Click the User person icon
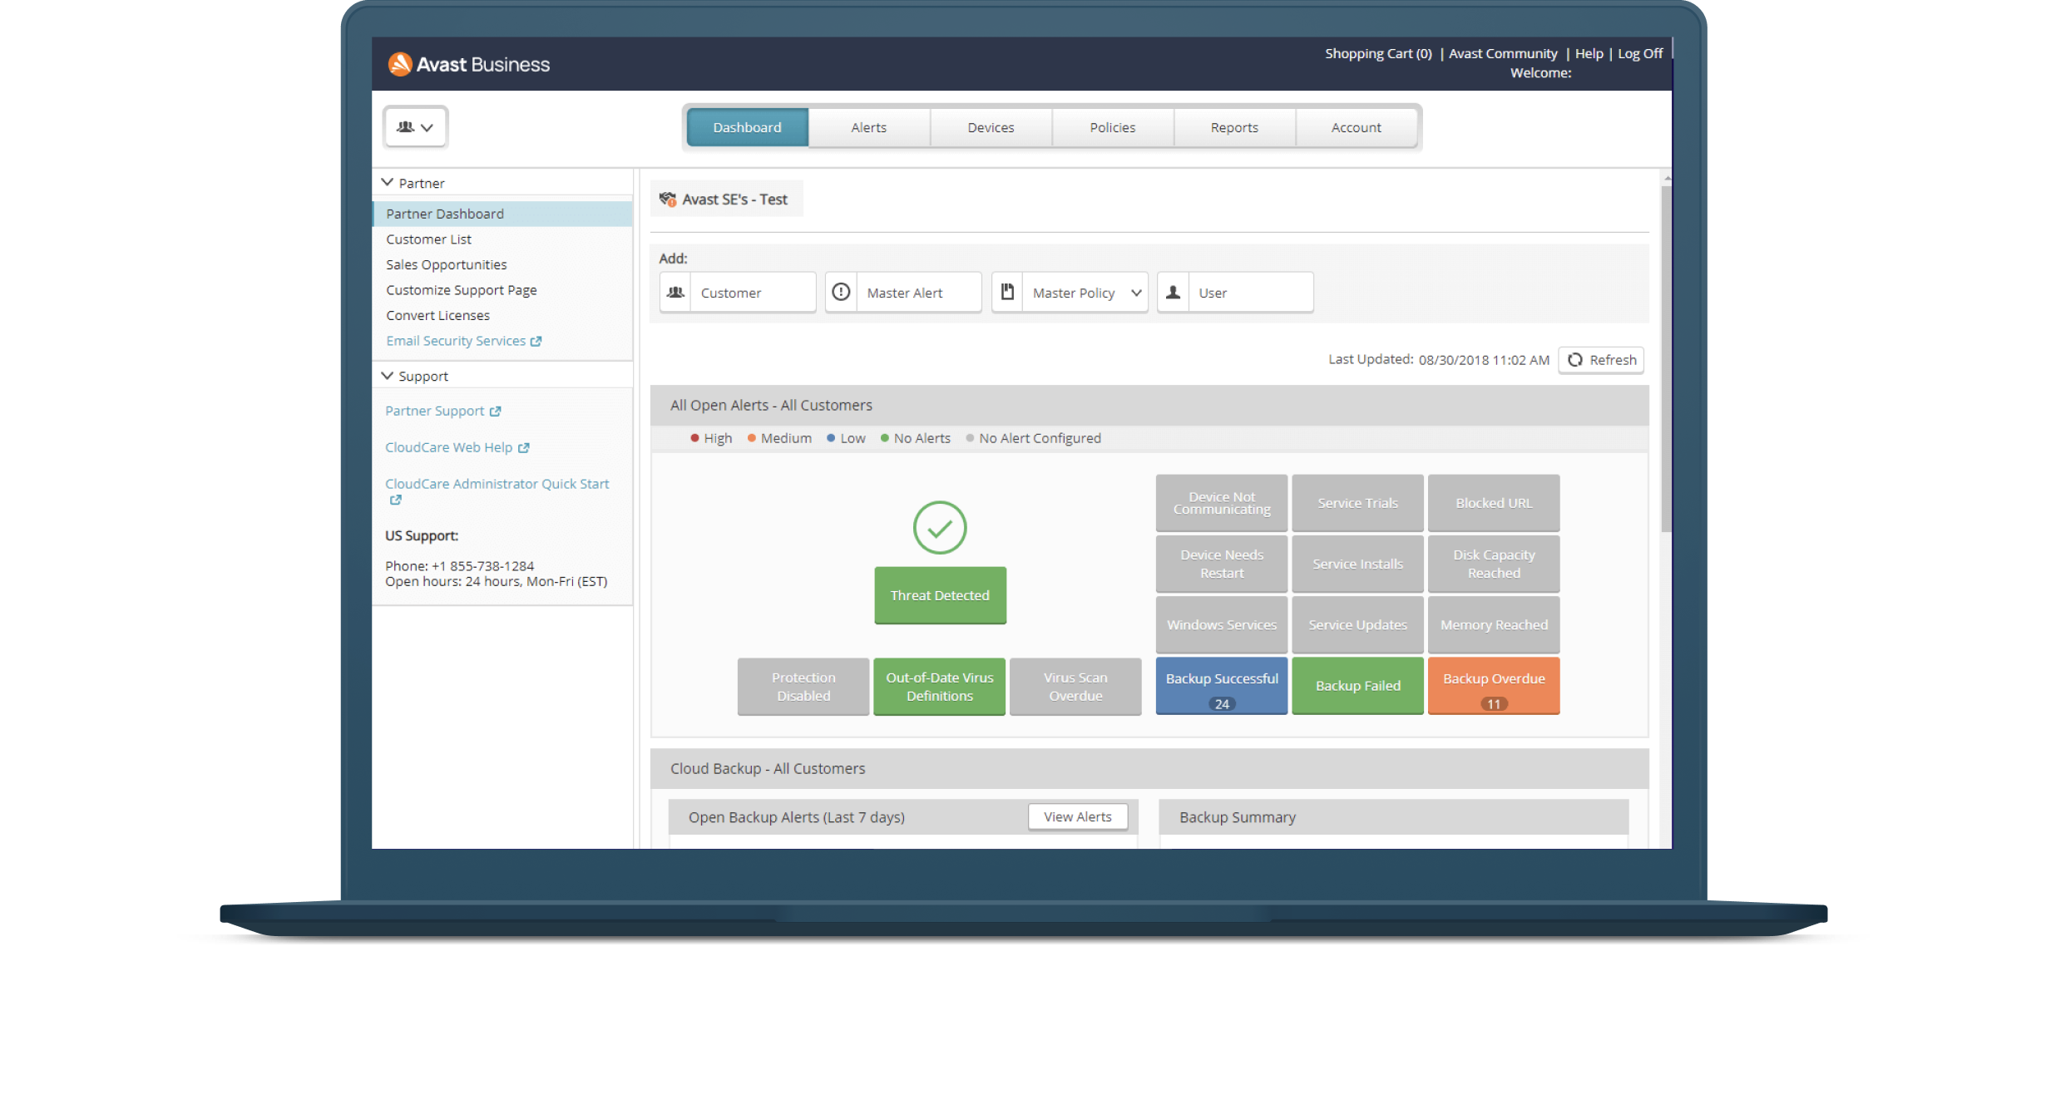 tap(1173, 293)
